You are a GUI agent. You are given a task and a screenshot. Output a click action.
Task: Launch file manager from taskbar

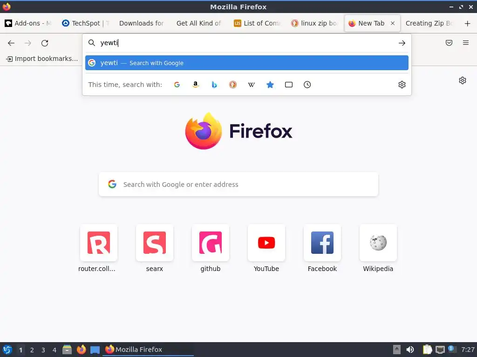click(x=67, y=350)
